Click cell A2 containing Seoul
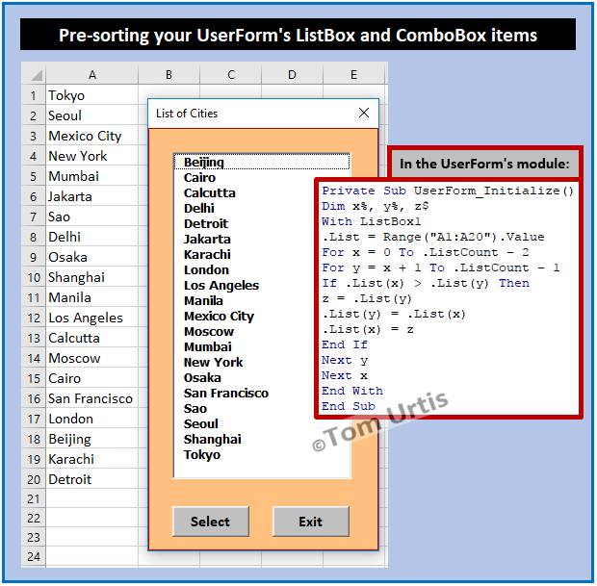 click(91, 115)
